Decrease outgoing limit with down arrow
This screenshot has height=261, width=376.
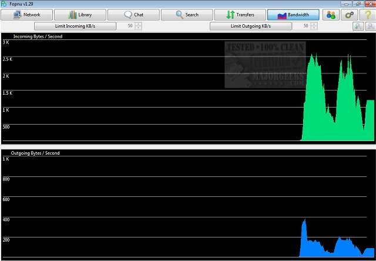pyautogui.click(x=314, y=28)
